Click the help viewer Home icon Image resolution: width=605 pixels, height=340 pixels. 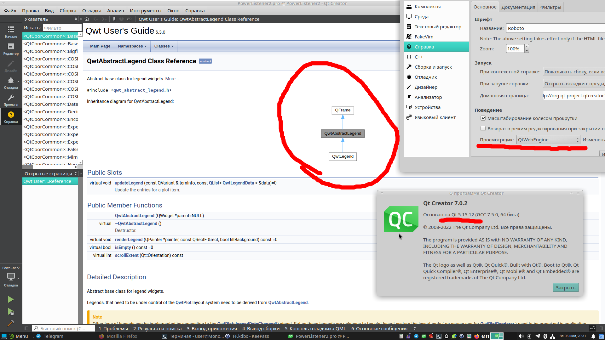pyautogui.click(x=87, y=19)
